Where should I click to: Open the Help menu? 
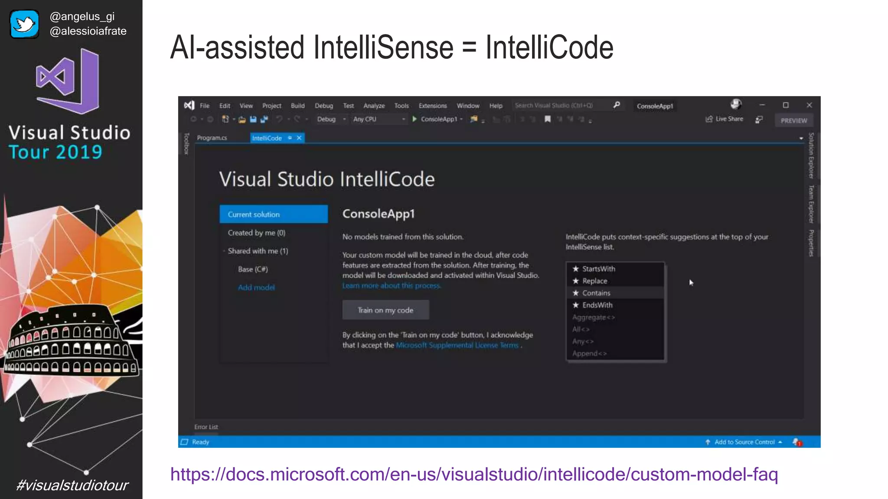[496, 106]
